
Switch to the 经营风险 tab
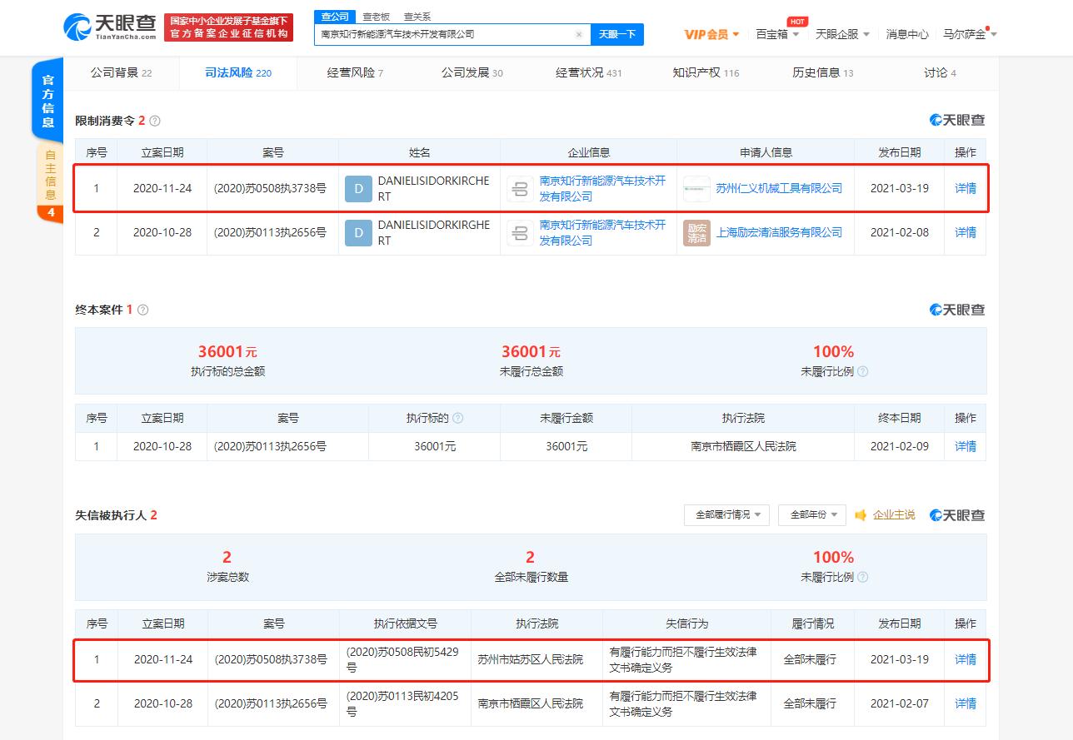(x=355, y=72)
